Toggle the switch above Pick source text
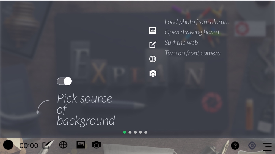 point(64,81)
